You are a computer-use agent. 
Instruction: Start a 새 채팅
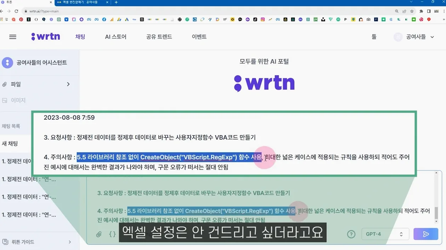[x=10, y=143]
